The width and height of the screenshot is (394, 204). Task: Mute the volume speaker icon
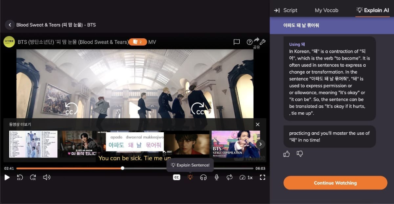pyautogui.click(x=47, y=178)
